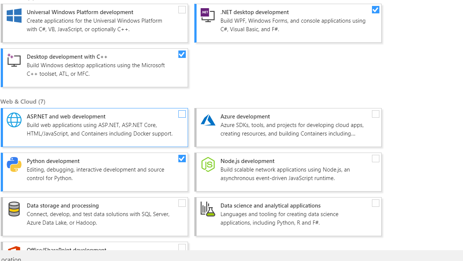463x261 pixels.
Task: Click the Python development logo icon
Action: click(x=14, y=164)
